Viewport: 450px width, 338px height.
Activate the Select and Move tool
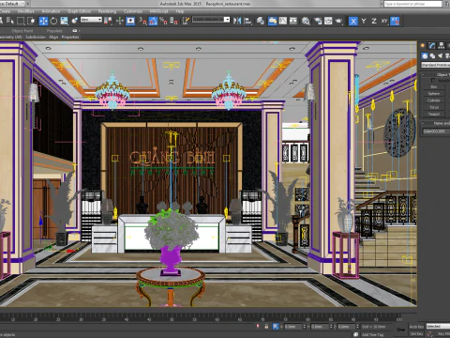(43, 21)
